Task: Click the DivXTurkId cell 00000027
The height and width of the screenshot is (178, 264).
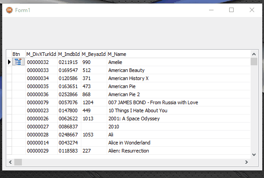Action: [42, 127]
